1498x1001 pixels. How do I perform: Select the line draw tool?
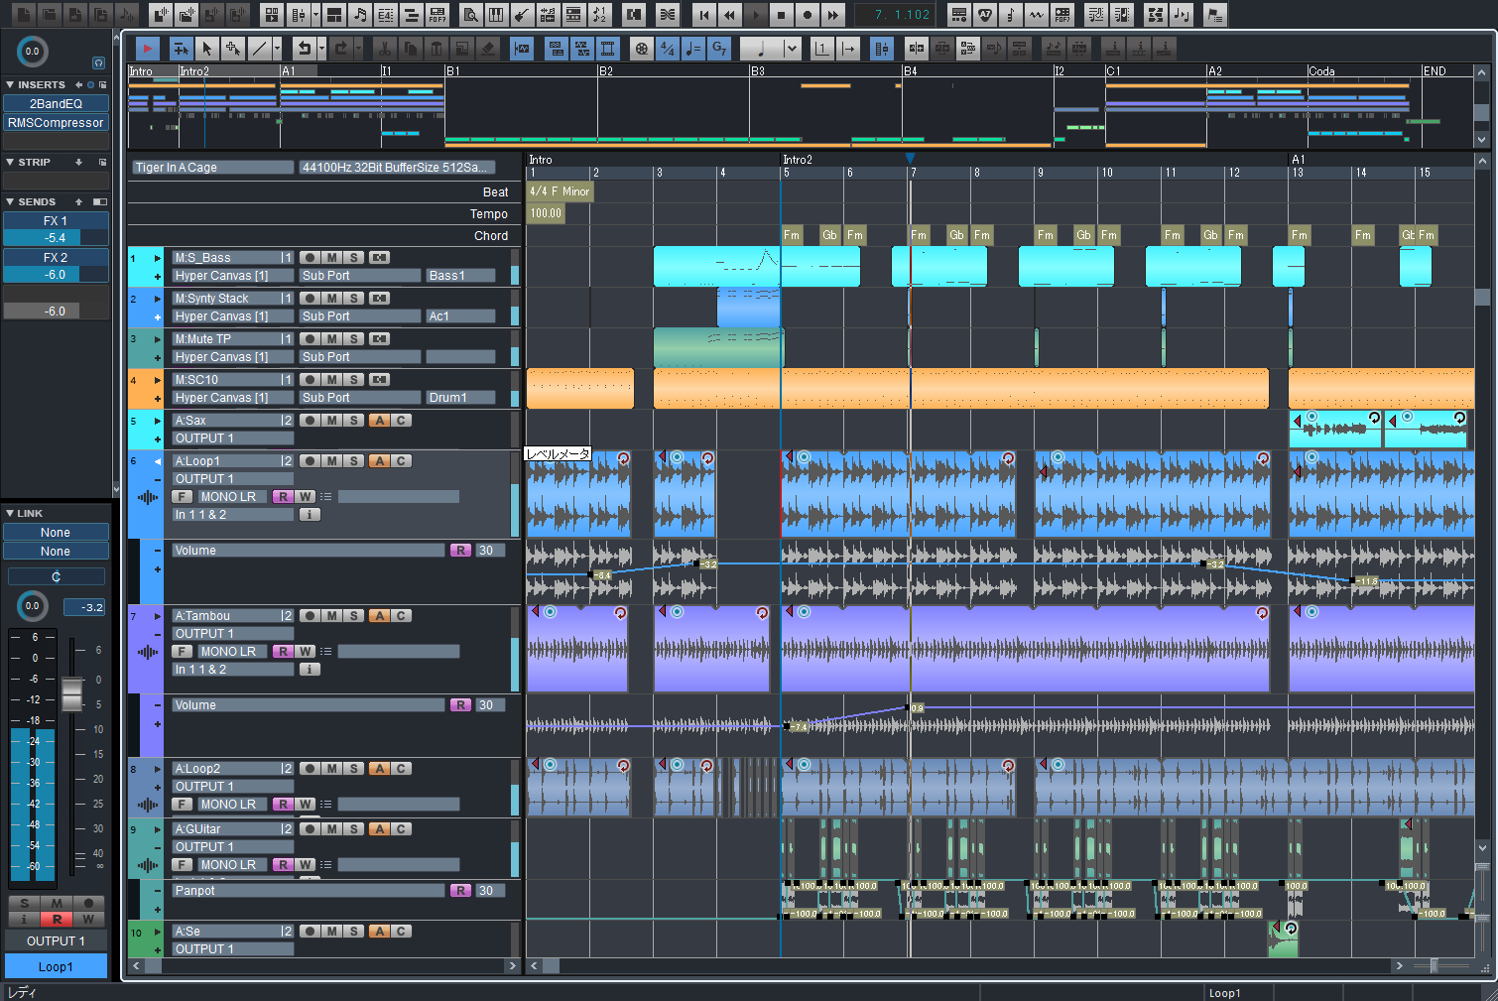click(258, 48)
